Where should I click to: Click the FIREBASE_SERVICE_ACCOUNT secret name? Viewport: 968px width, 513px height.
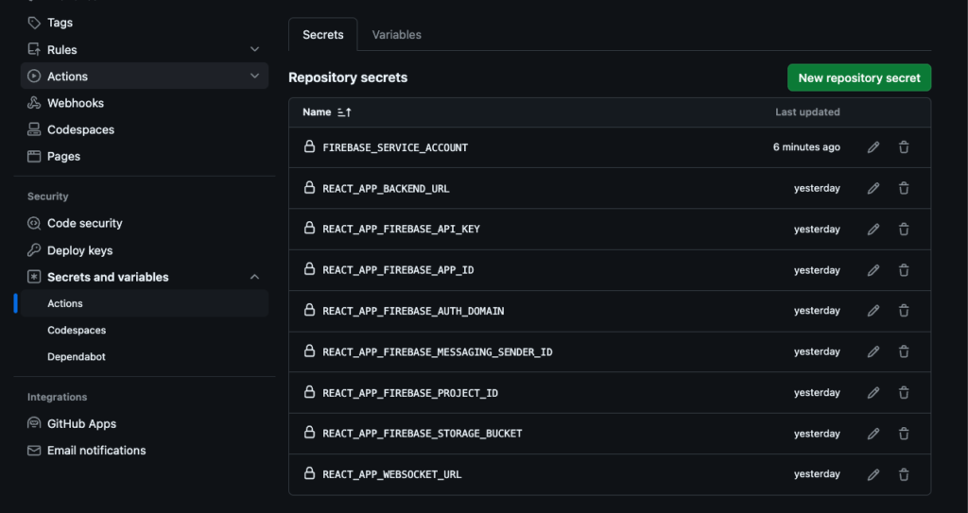tap(395, 147)
